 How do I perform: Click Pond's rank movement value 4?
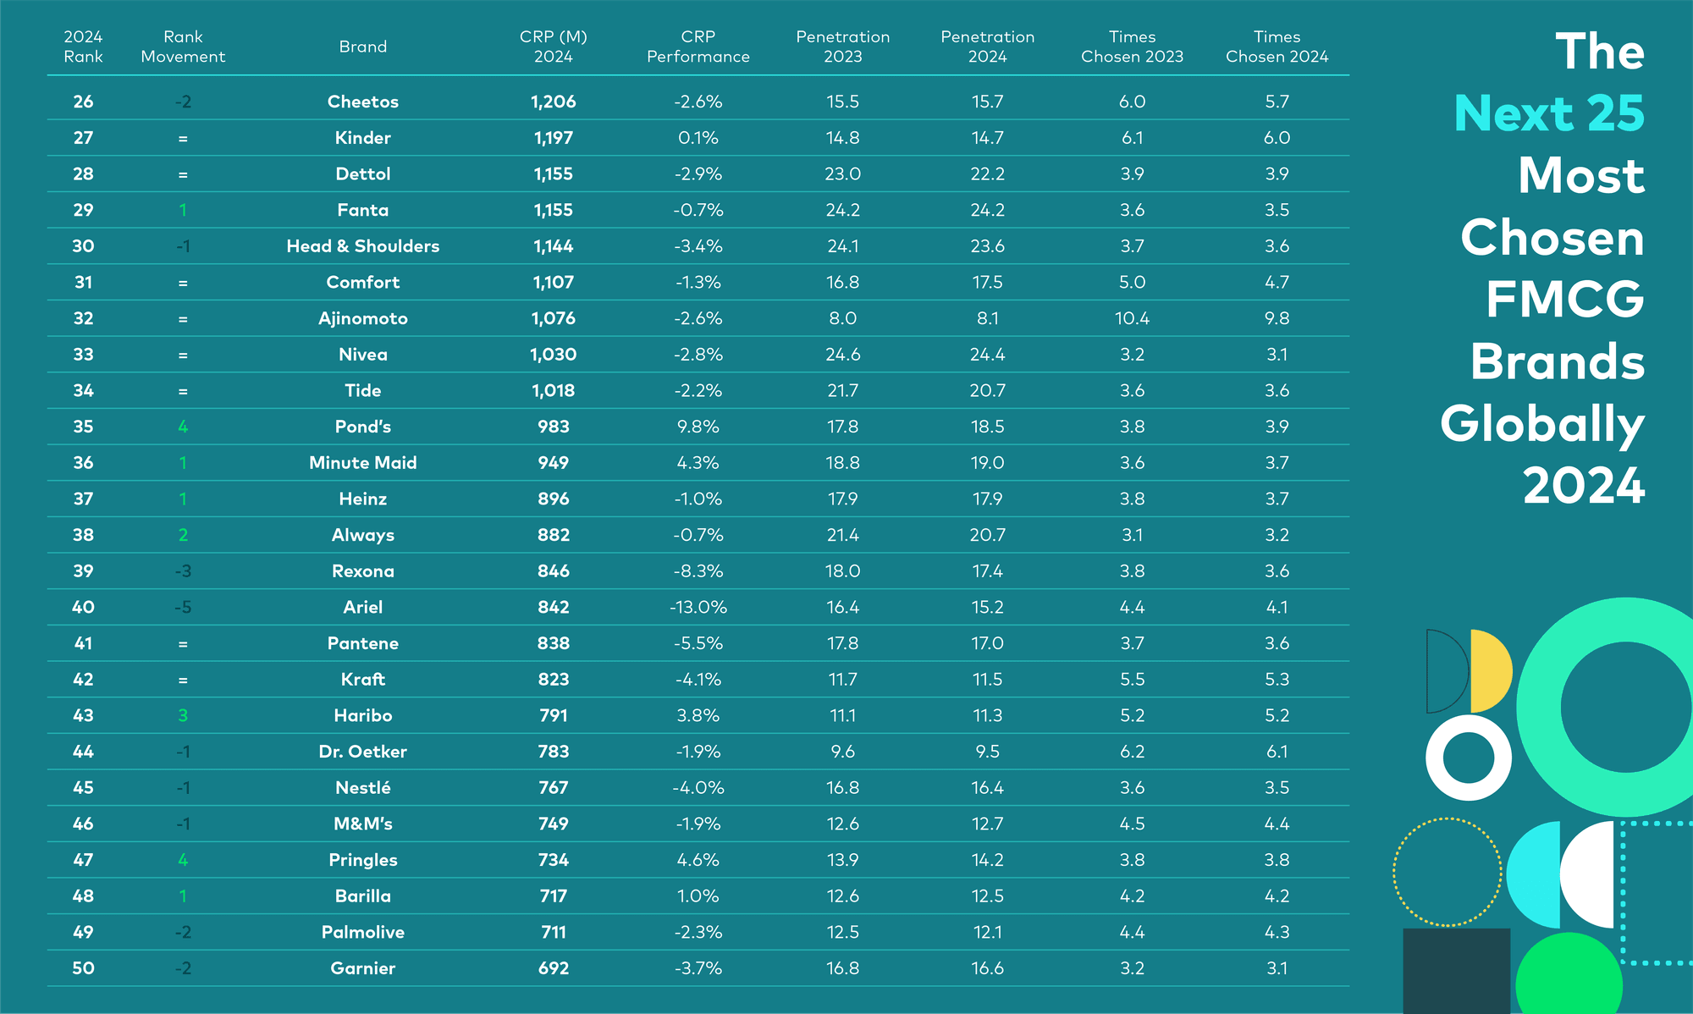[x=183, y=427]
